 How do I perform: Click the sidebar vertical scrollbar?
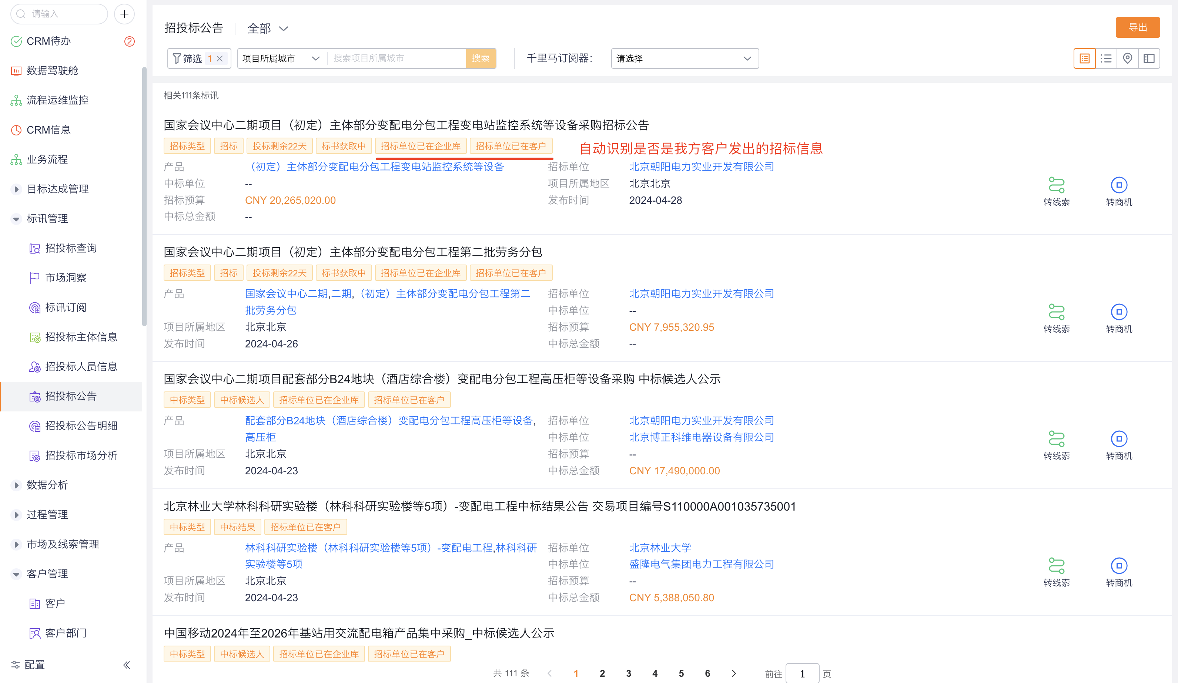coord(144,196)
